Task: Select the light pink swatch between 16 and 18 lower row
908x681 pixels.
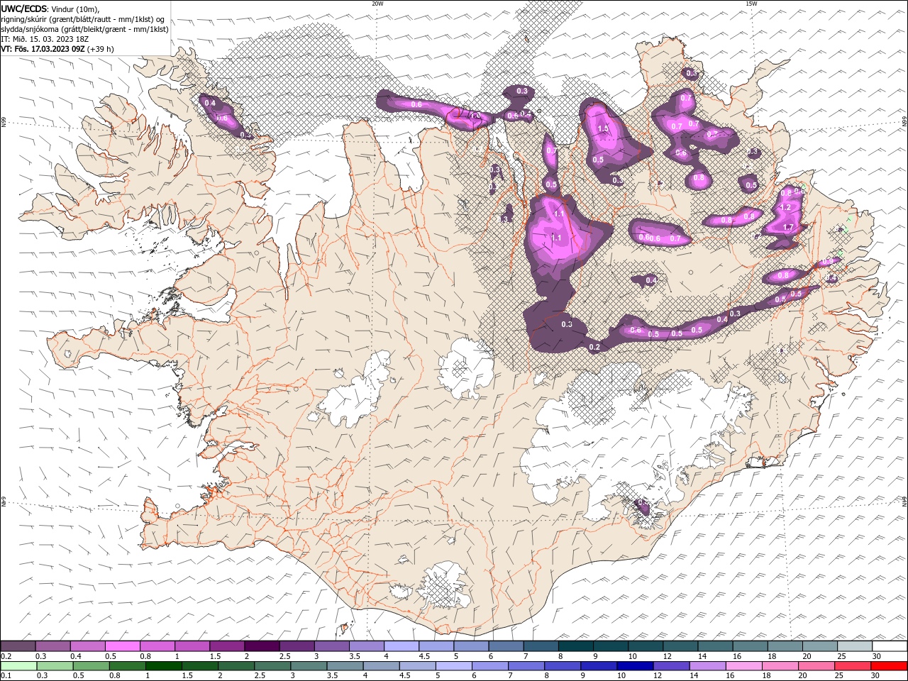Action: coord(744,665)
